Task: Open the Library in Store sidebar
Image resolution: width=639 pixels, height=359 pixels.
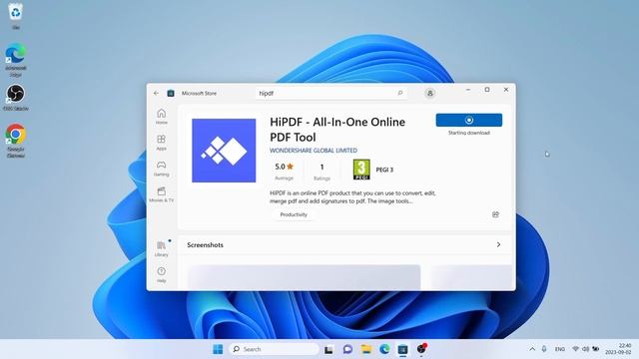Action: [x=162, y=248]
